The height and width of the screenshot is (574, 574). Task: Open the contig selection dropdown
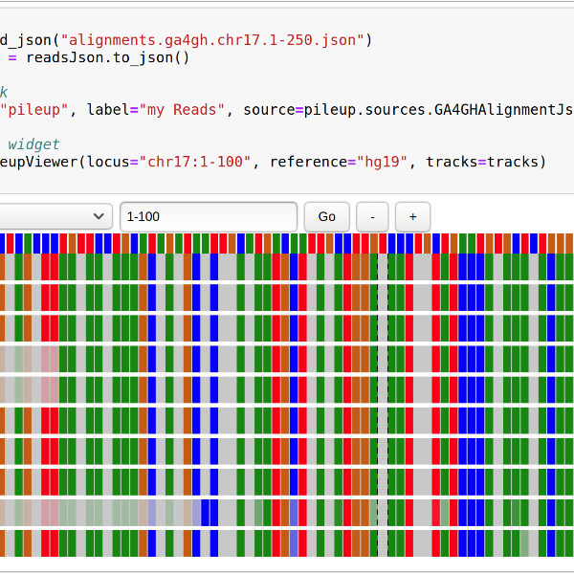click(x=55, y=217)
